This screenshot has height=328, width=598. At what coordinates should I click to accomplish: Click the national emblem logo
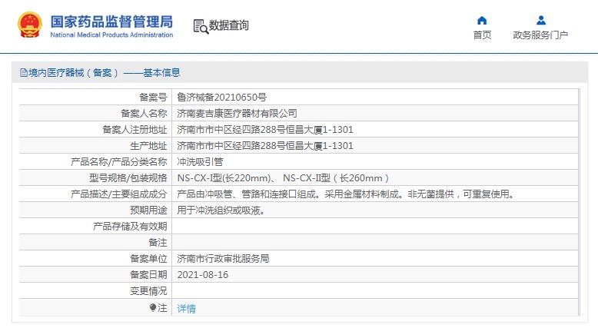point(29,25)
